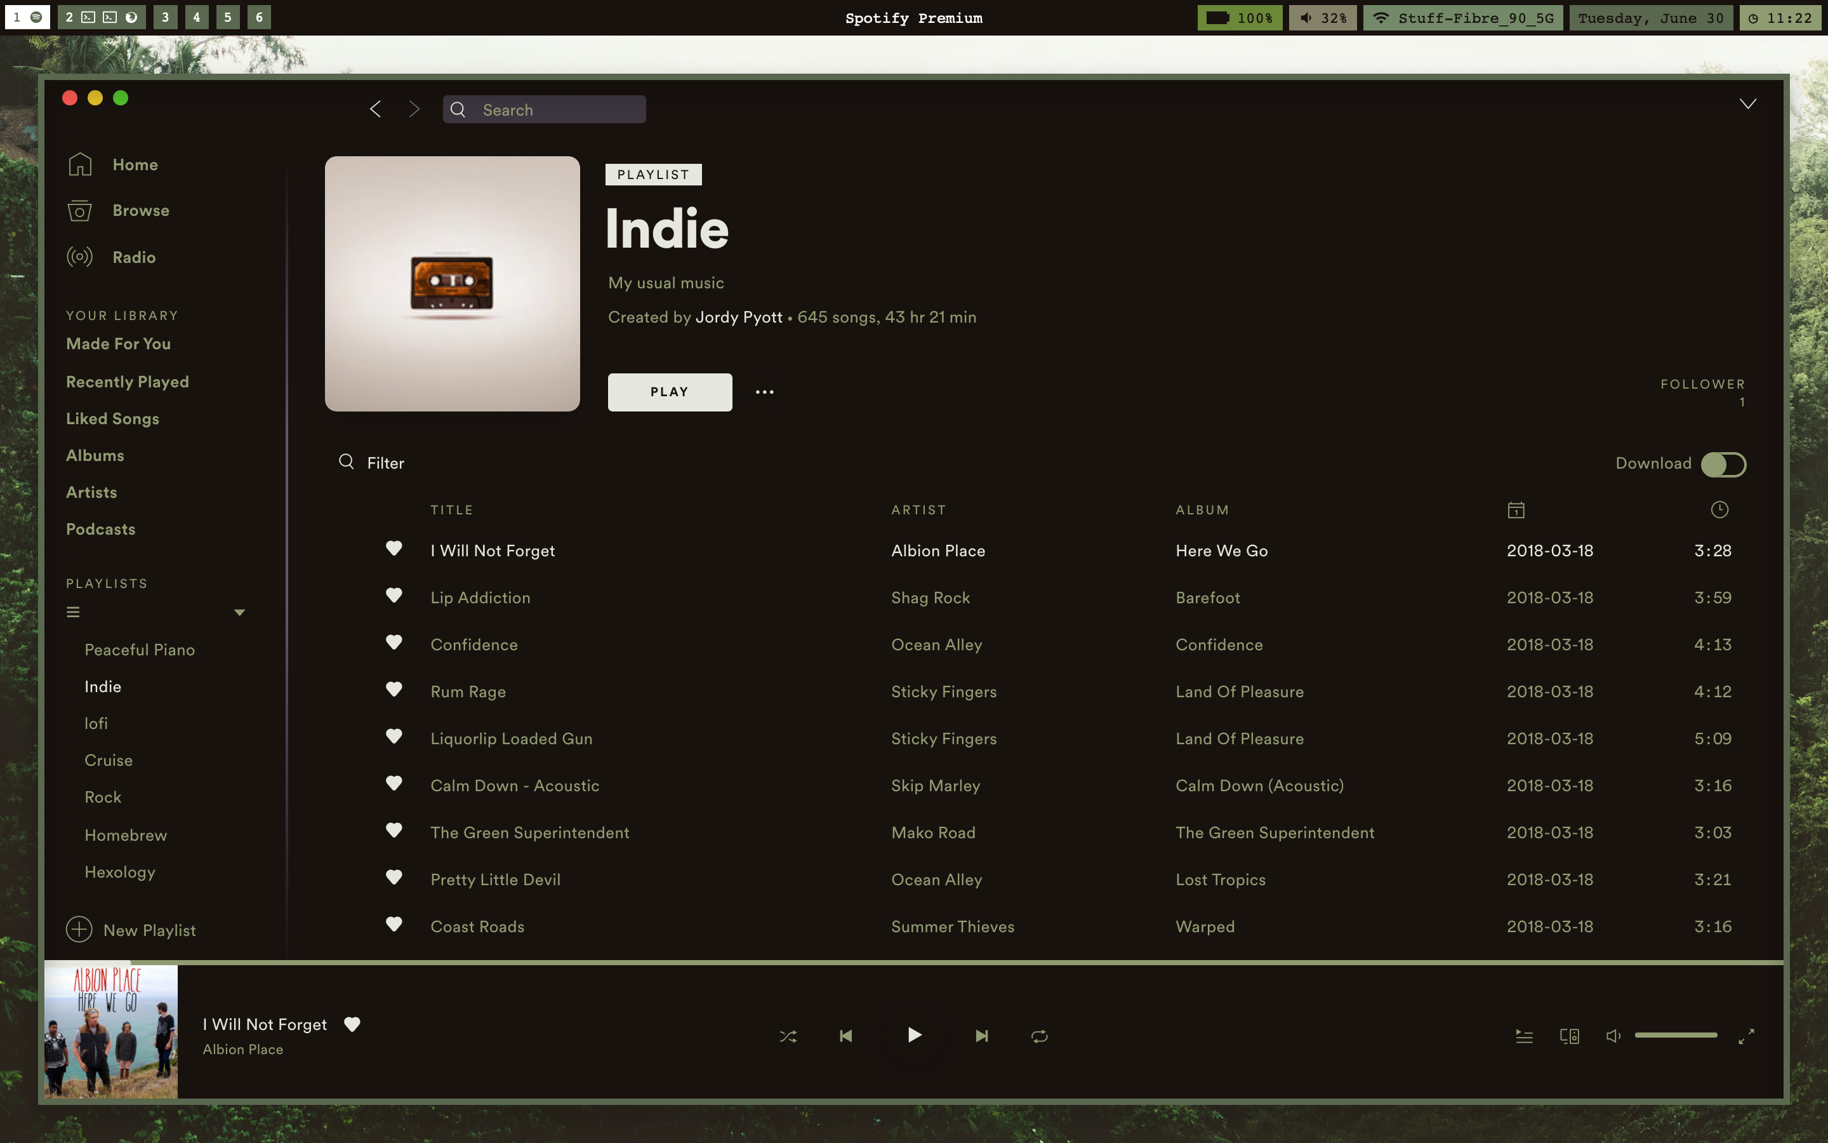The height and width of the screenshot is (1143, 1828).
Task: Sort by duration clock icon
Action: pyautogui.click(x=1719, y=509)
